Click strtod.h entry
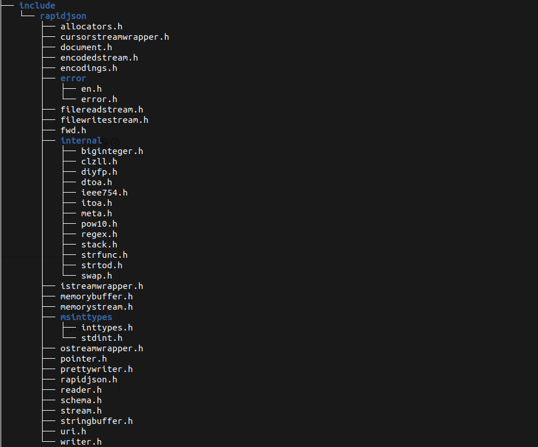 [x=101, y=265]
